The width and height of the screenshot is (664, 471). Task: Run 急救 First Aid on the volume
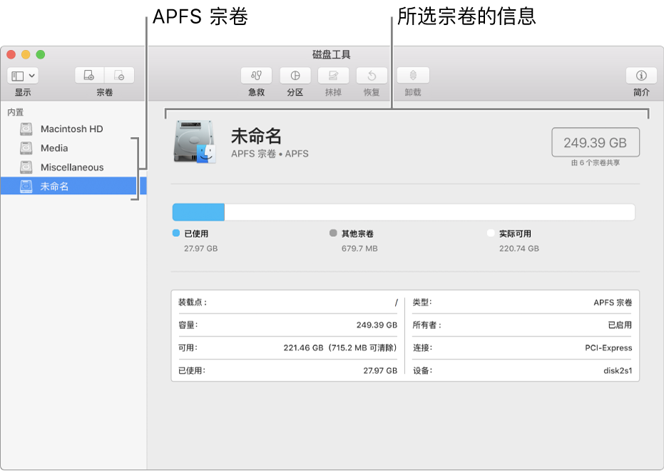click(x=256, y=75)
